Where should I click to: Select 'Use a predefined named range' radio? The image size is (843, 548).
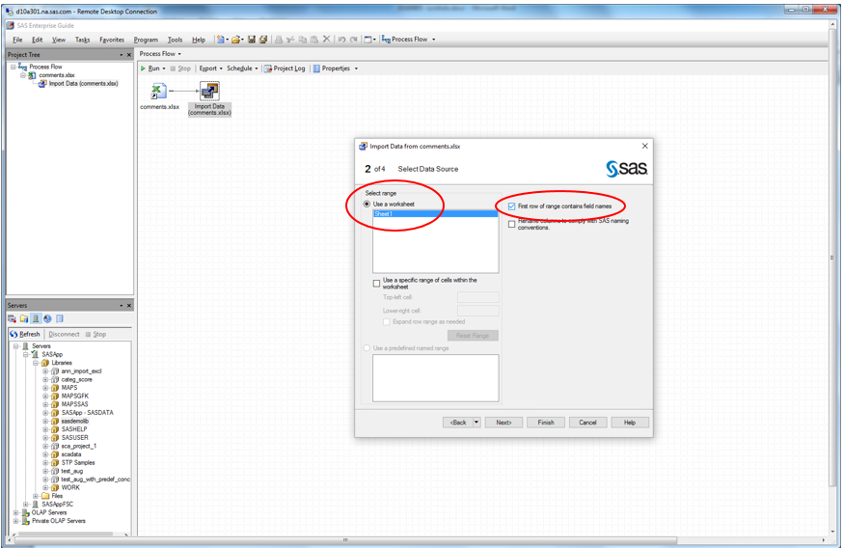point(367,348)
